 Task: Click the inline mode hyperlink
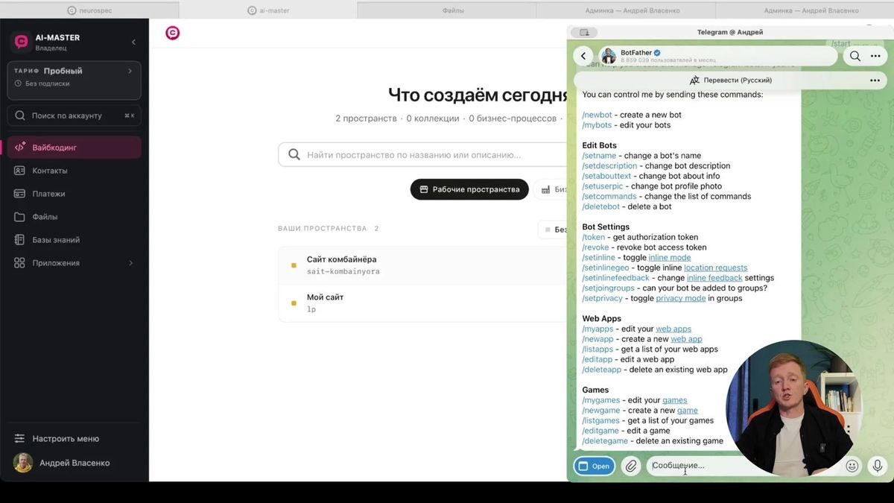(670, 258)
